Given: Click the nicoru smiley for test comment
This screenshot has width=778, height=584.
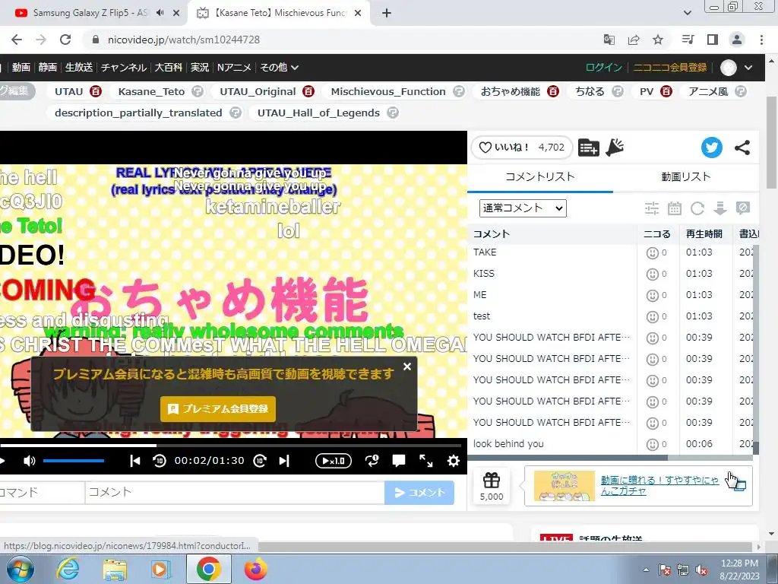Looking at the screenshot, I should pos(652,317).
